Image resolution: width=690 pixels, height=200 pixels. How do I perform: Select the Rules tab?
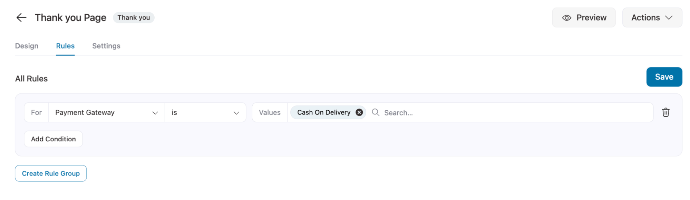pyautogui.click(x=65, y=46)
